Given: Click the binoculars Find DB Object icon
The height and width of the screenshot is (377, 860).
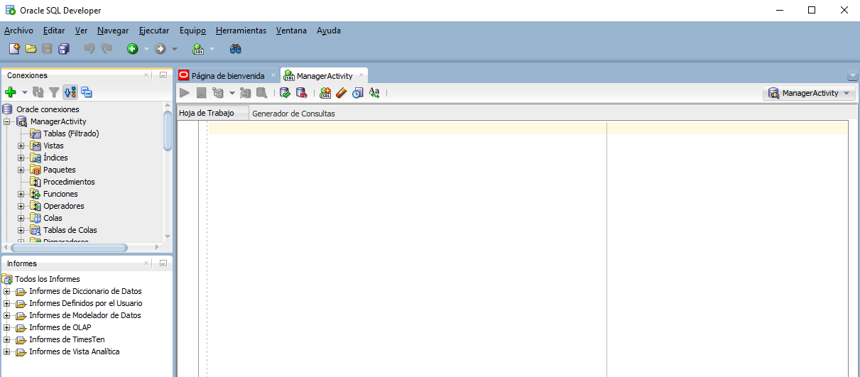Looking at the screenshot, I should (x=236, y=49).
